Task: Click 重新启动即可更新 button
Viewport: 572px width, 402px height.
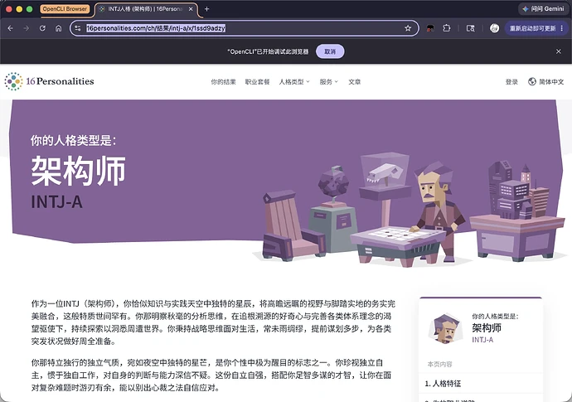Action: (532, 28)
